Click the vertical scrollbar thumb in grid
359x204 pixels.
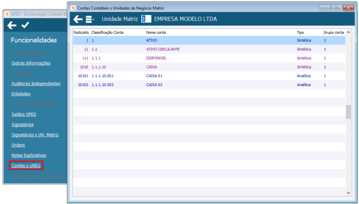[x=348, y=112]
